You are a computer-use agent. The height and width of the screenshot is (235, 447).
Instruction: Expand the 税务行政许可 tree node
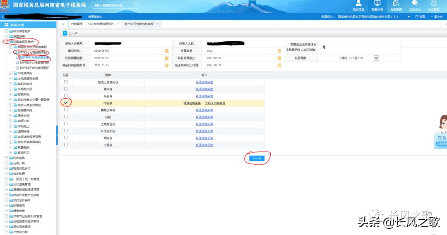point(6,169)
